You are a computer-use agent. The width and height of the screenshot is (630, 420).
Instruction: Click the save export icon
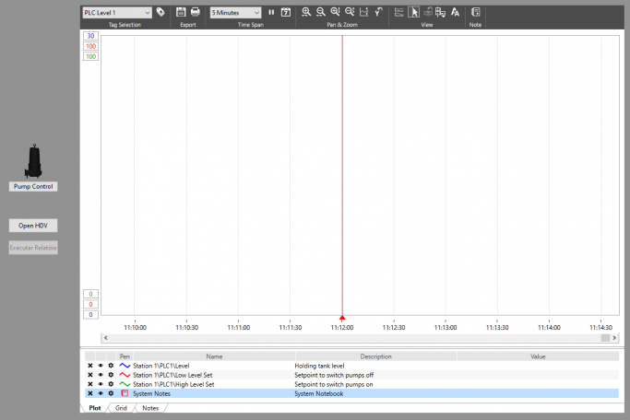pos(182,12)
